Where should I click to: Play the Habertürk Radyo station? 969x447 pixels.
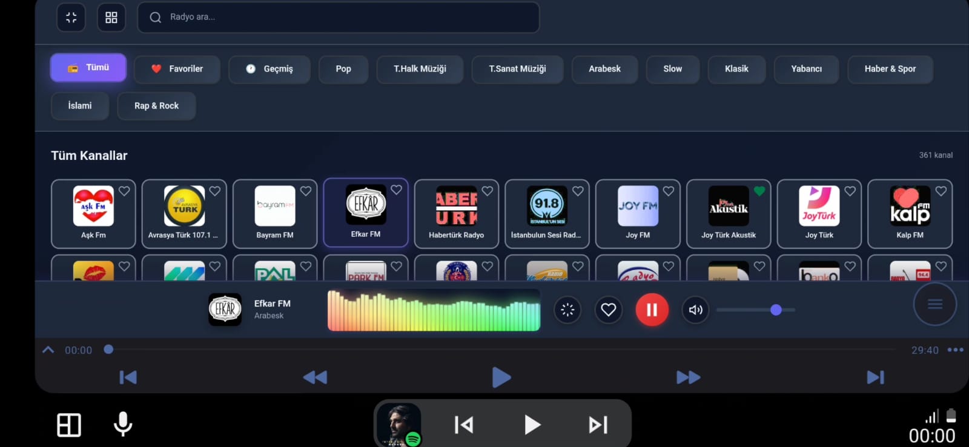coord(457,214)
